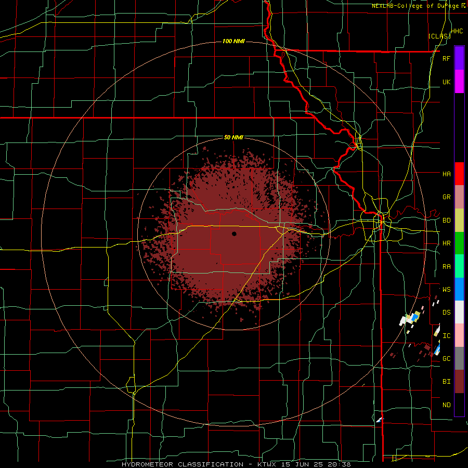This screenshot has width=468, height=468.
Task: Click the WS legend label
Action: (446, 290)
